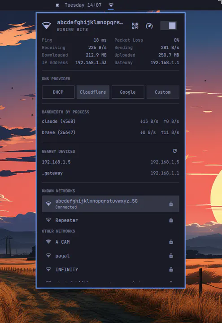Select the connected abcdefghijklmnopqrstuvwxyz_5G network
Image resolution: width=222 pixels, height=323 pixels.
(x=110, y=204)
